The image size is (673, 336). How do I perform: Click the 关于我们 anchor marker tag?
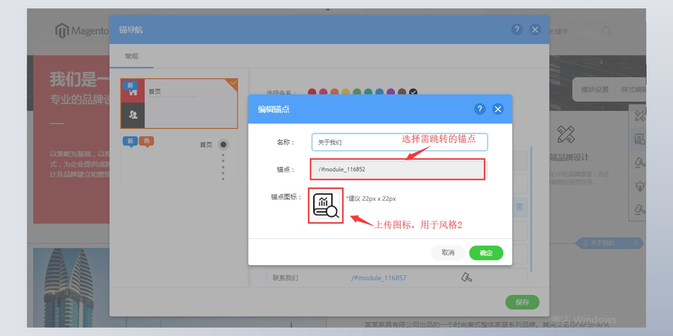(608, 243)
